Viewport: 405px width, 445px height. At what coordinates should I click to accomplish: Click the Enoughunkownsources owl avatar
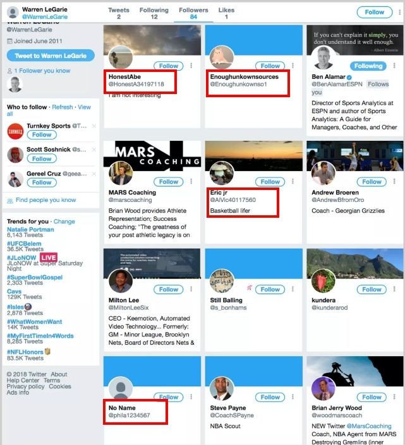point(222,57)
